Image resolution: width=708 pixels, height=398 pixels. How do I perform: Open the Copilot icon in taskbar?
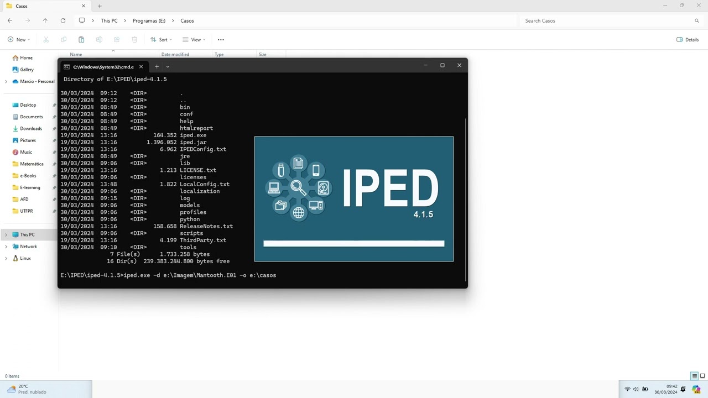pyautogui.click(x=696, y=389)
